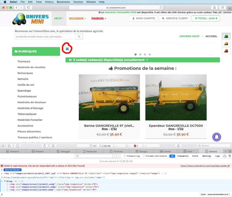This screenshot has height=197, width=232.
Task: Reload page using address bar refresh icon
Action: click(161, 7)
